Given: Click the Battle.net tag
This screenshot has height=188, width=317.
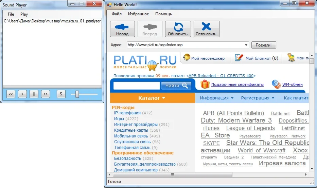Looking at the screenshot, I should click(280, 113).
